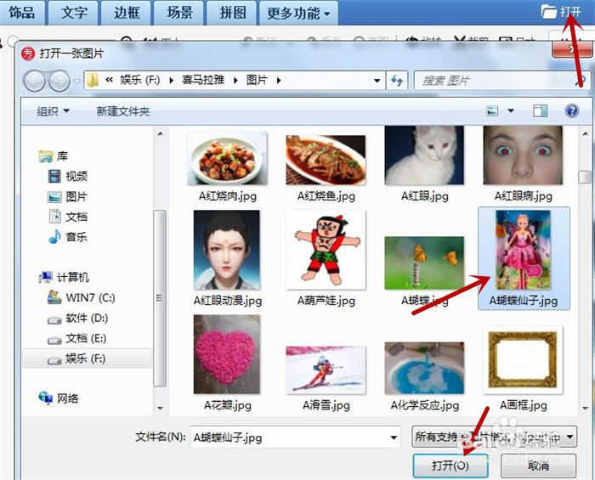
Task: Click 娱乐 (F:) breadcrumb in address bar
Action: tap(140, 80)
